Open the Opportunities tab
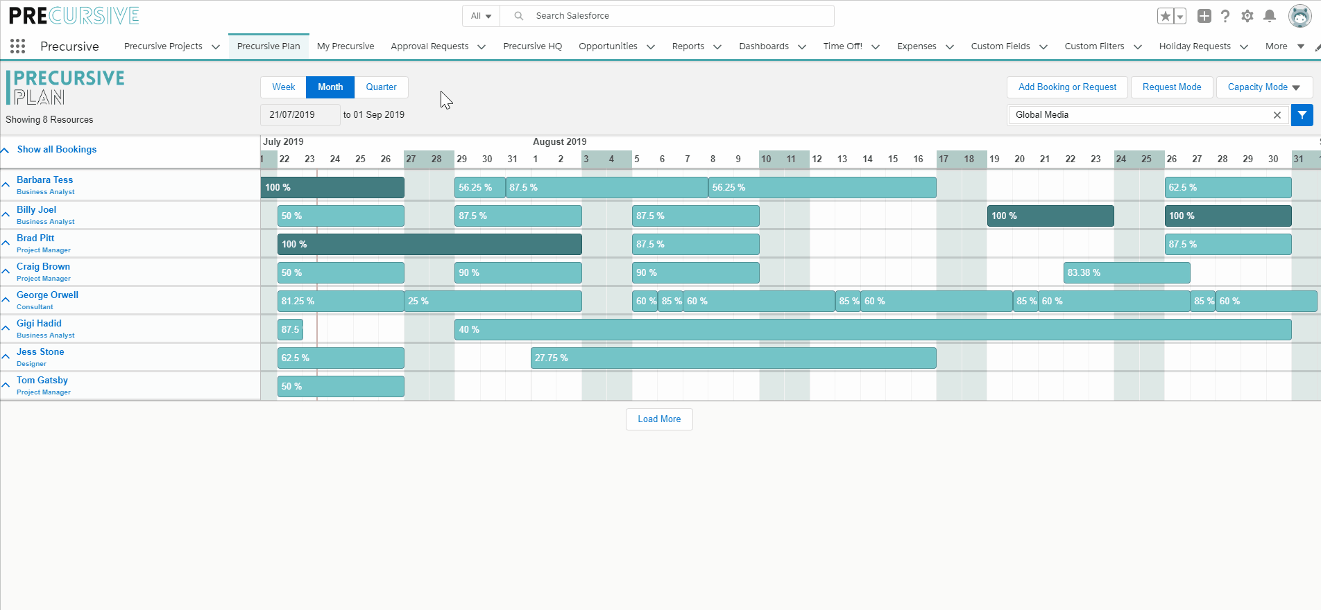 click(608, 46)
